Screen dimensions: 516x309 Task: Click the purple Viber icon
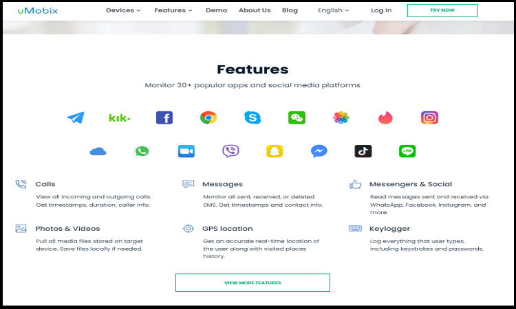click(230, 151)
